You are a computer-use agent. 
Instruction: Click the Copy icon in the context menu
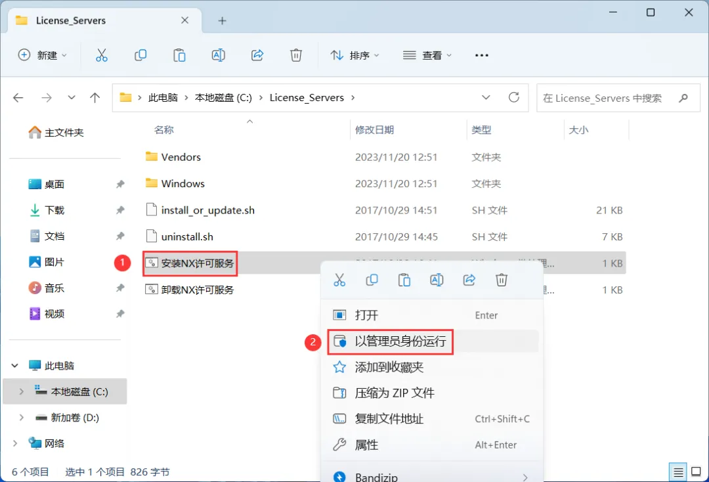click(372, 280)
